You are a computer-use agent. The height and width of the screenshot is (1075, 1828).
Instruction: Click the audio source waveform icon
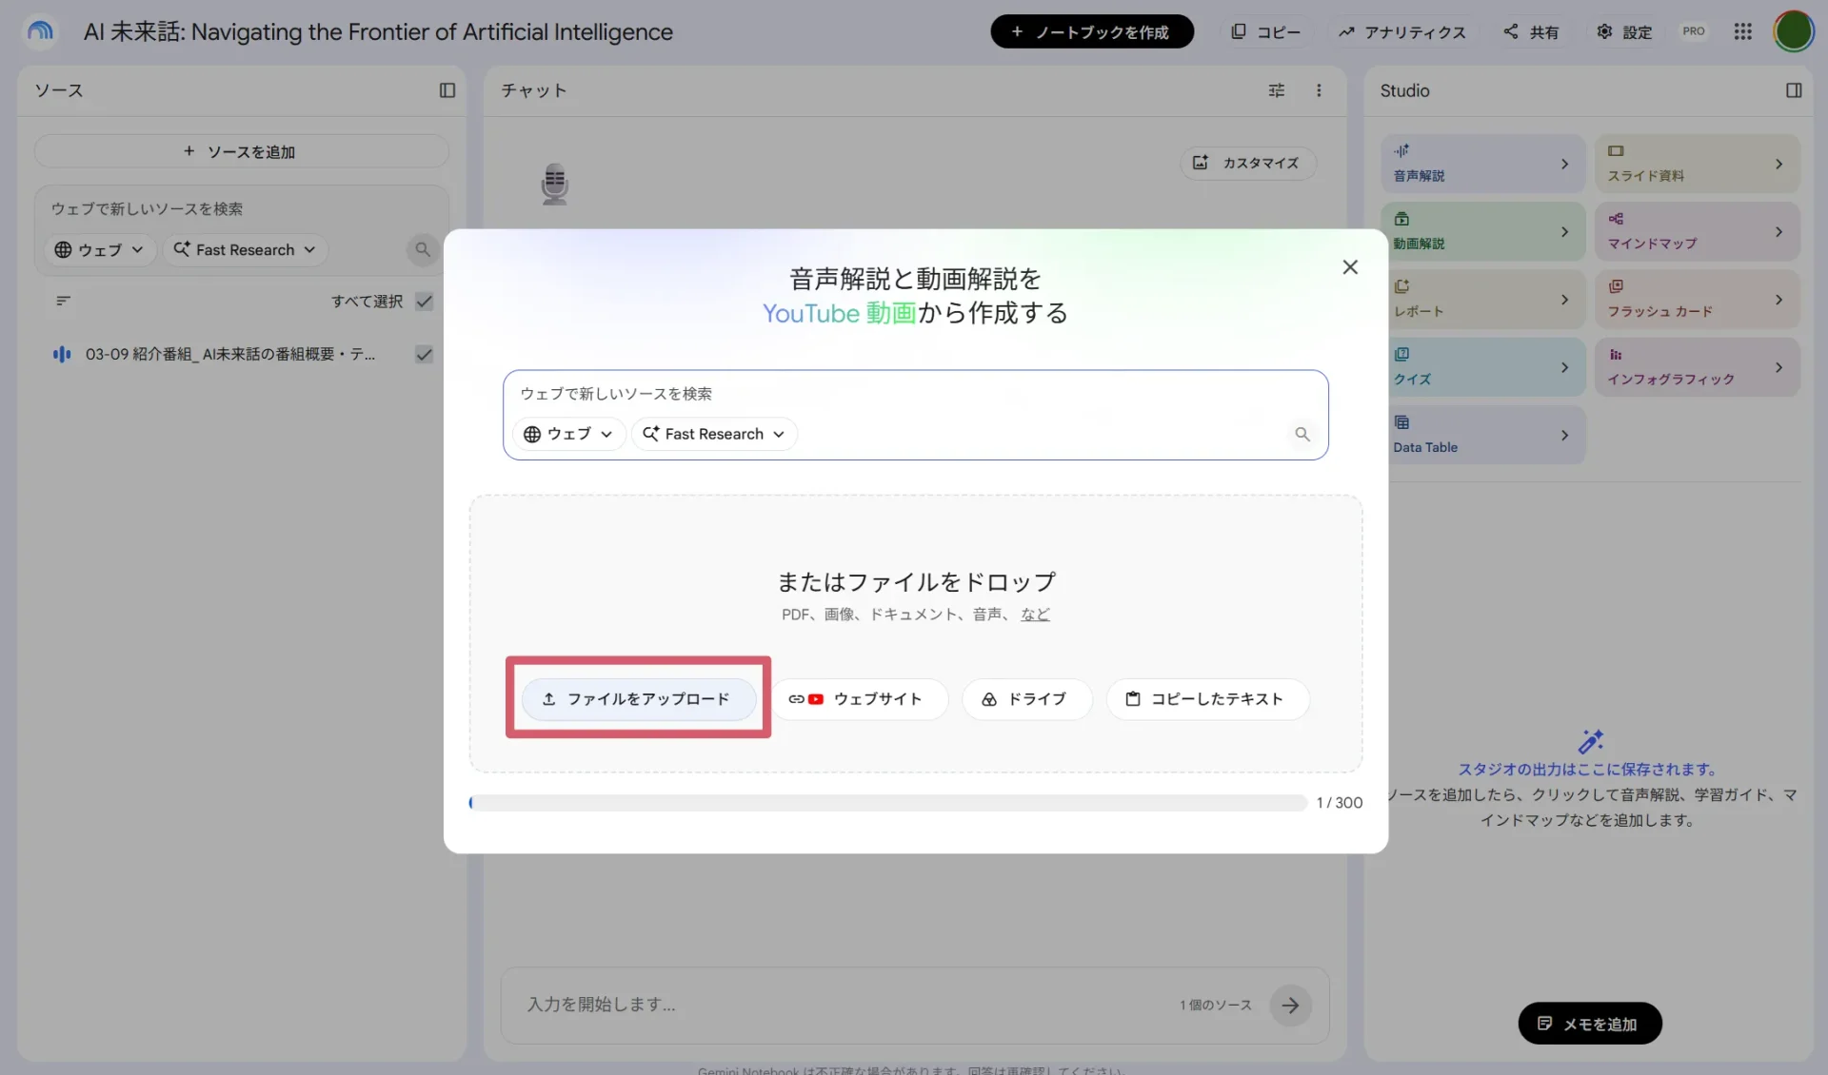pos(62,354)
